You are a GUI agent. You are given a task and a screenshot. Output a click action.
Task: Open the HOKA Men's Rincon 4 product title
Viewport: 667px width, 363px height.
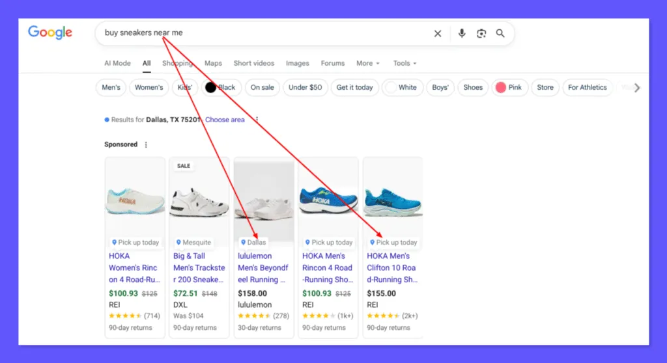(328, 268)
